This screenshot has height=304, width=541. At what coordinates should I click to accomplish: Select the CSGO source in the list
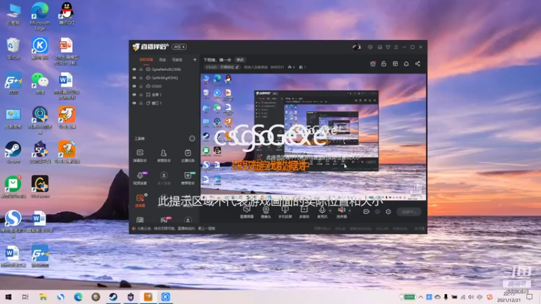(x=164, y=86)
